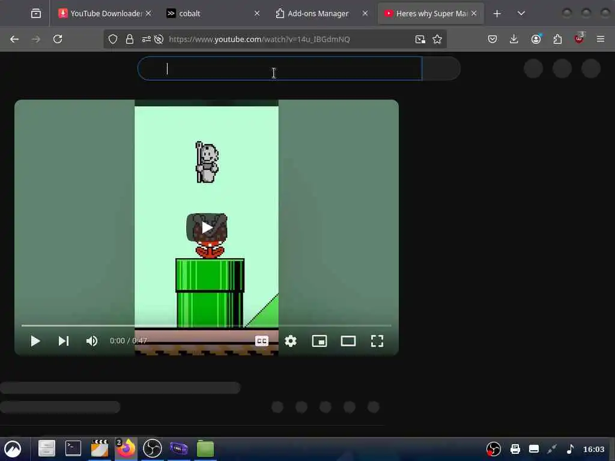615x461 pixels.
Task: Open Firefox application hamburger menu
Action: [x=601, y=39]
